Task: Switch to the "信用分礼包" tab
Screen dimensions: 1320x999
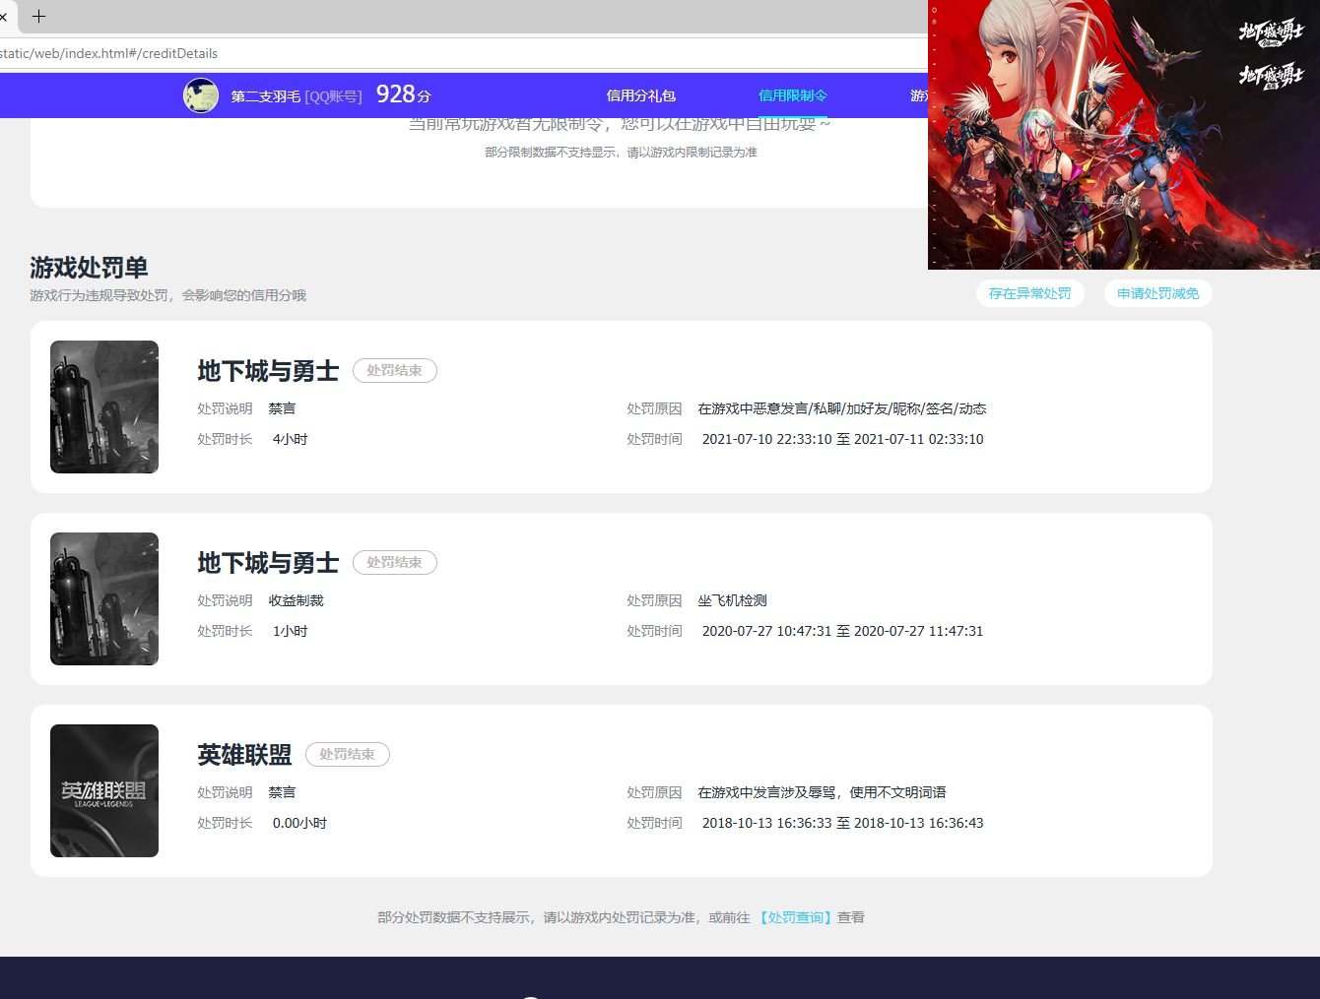Action: click(x=641, y=95)
